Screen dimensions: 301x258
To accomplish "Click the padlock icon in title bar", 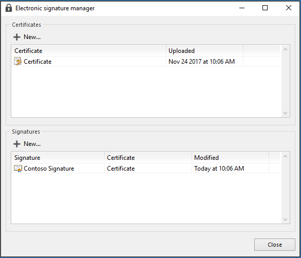I will coord(8,8).
